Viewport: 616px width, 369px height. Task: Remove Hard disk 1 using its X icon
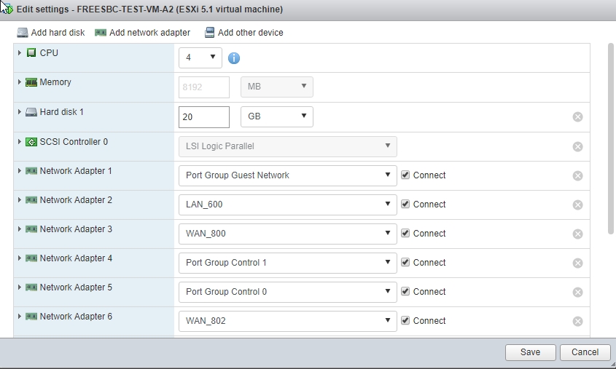577,117
